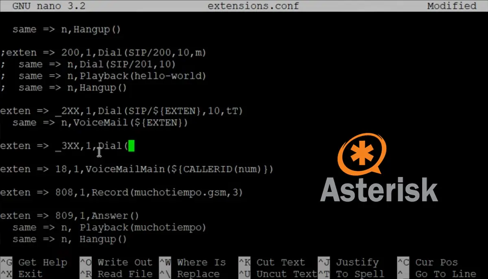Click the ^G Get Help shortcut
The image size is (488, 279).
point(34,262)
